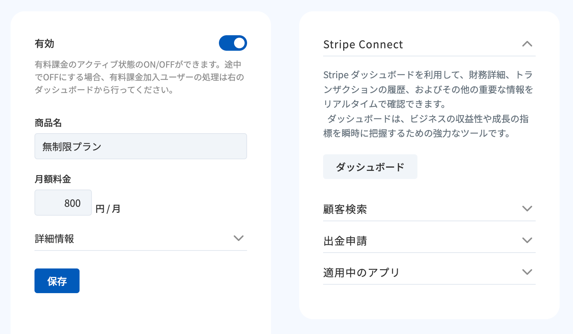Expand 詳細情報 using its chevron arrow
The image size is (573, 334).
[239, 238]
